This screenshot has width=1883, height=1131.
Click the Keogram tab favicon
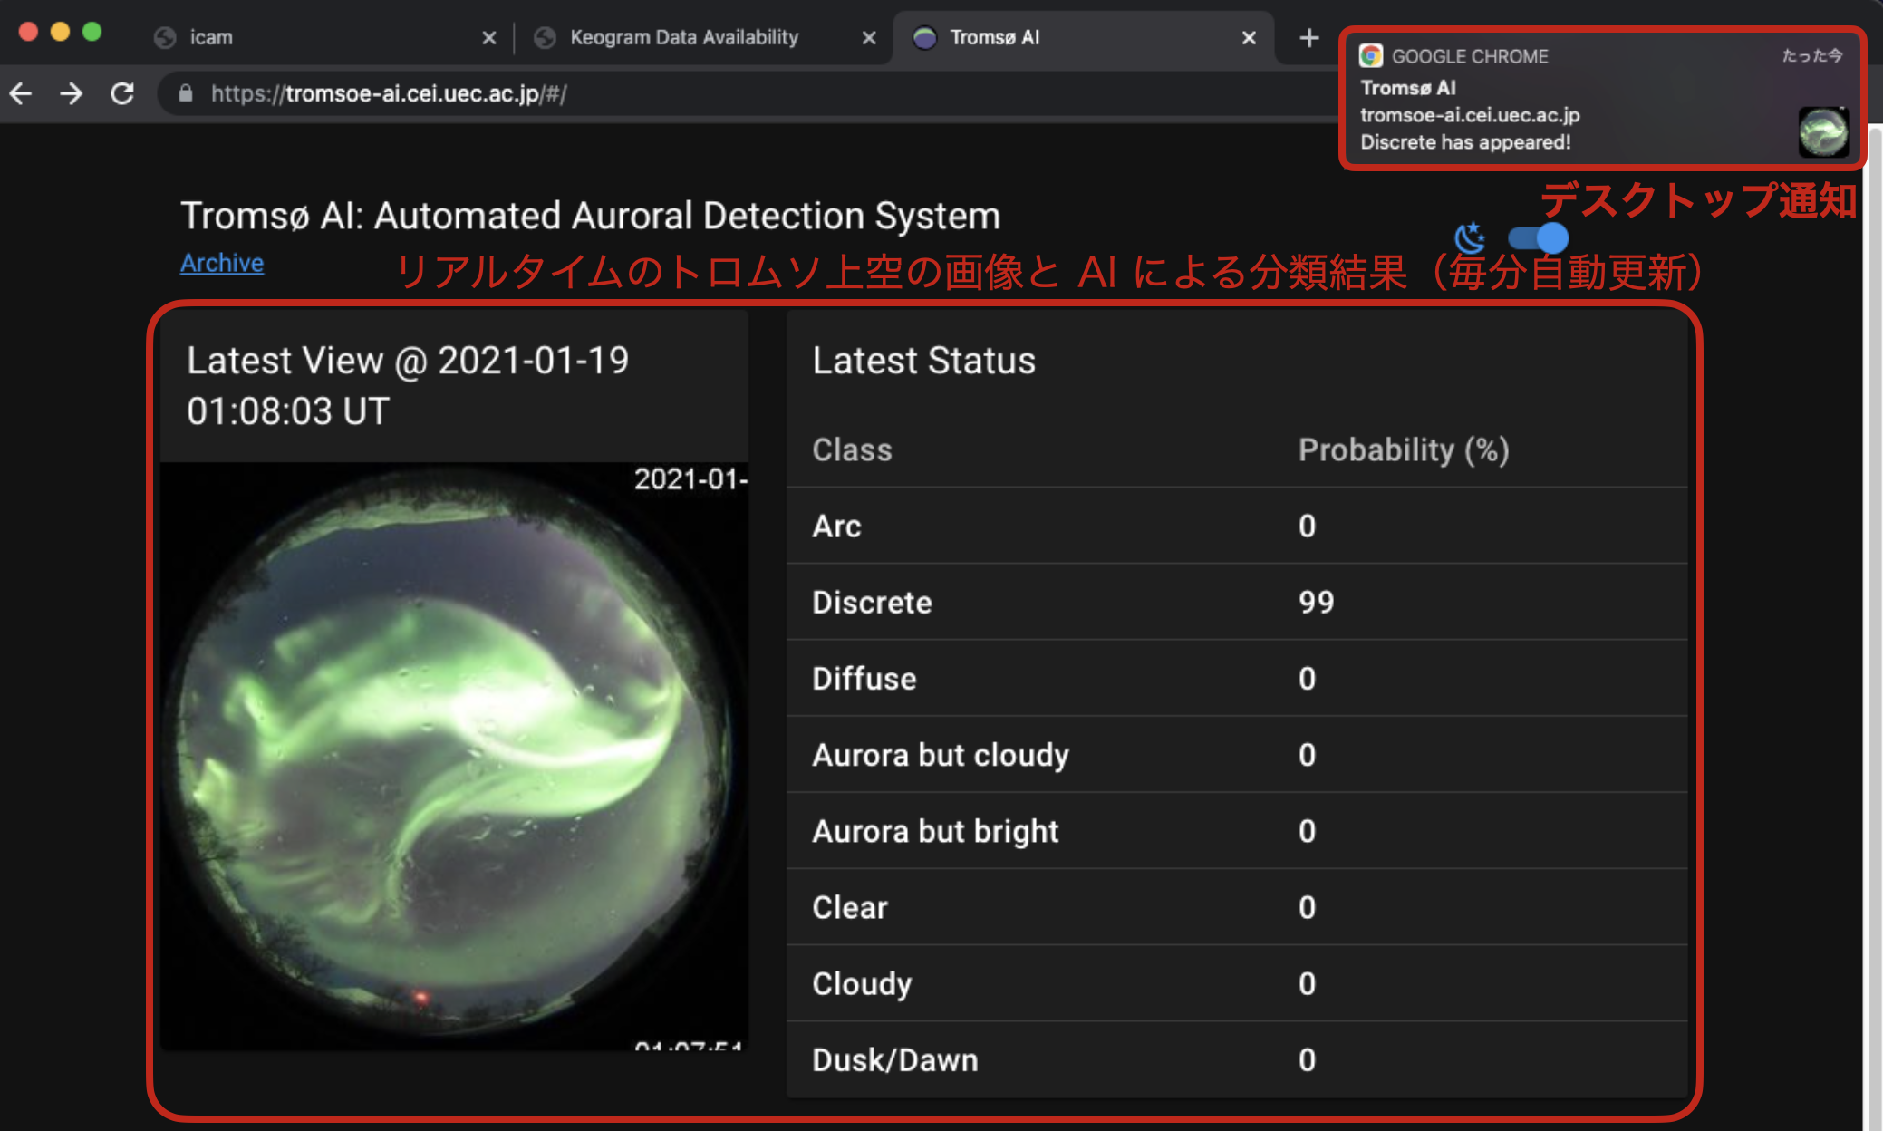(545, 38)
